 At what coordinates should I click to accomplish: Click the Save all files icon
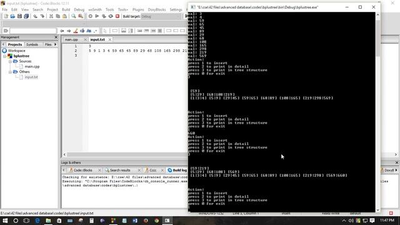pos(26,16)
